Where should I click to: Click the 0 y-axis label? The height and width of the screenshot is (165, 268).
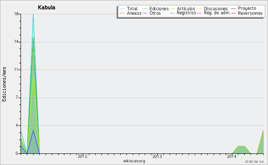pos(17,153)
